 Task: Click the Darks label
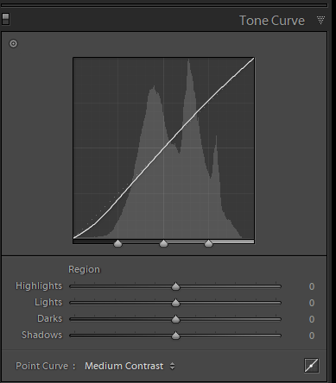[49, 319]
